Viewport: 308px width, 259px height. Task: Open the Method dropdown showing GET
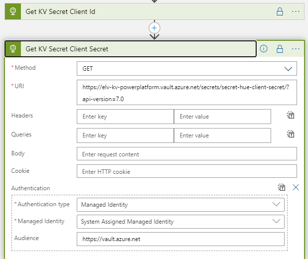click(x=187, y=69)
